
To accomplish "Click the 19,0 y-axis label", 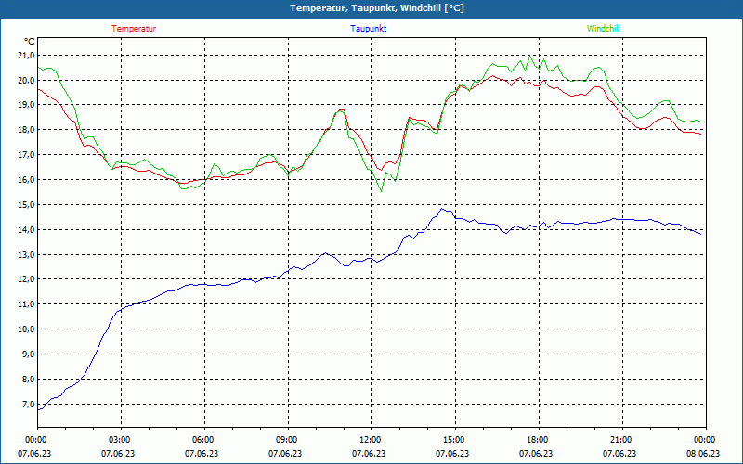I will click(26, 105).
